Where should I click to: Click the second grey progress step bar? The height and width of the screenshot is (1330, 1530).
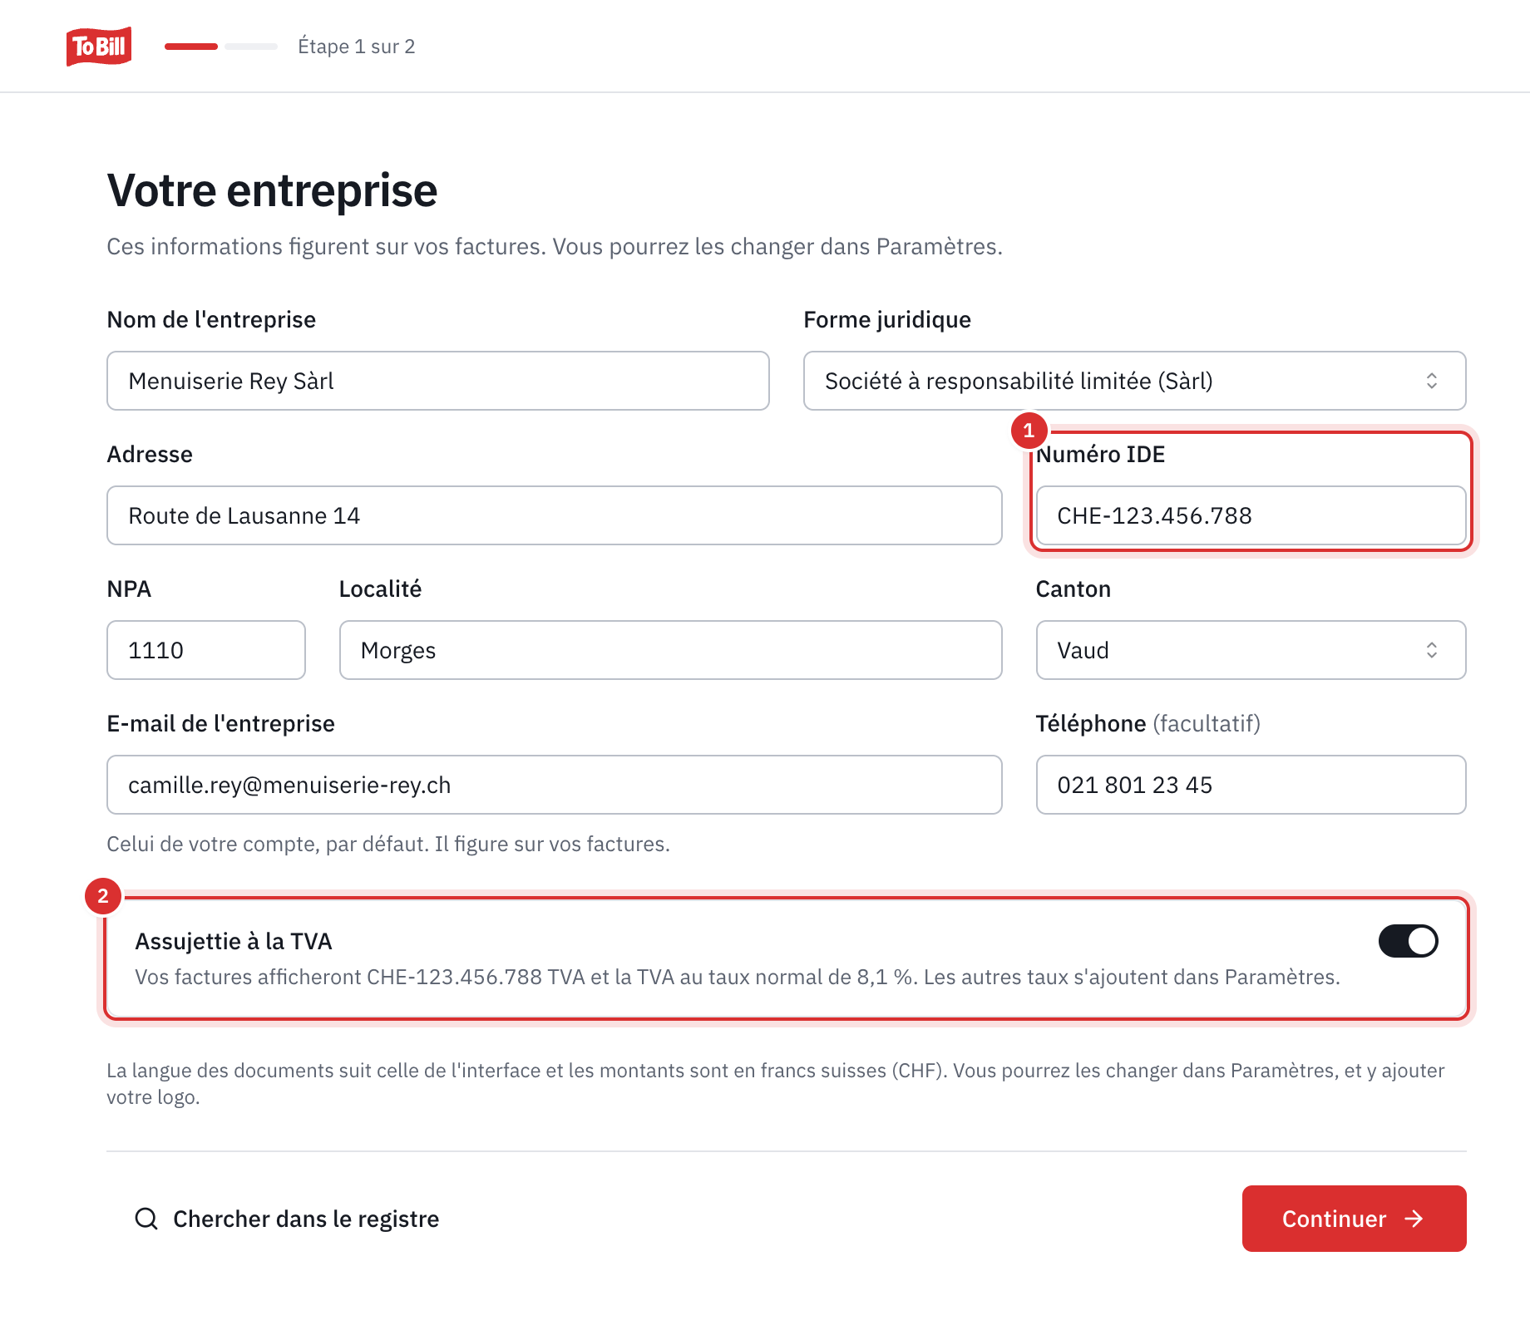click(x=251, y=47)
